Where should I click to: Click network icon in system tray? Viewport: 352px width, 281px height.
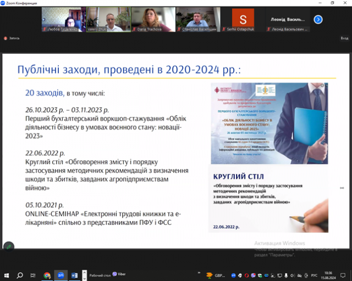[279, 276]
